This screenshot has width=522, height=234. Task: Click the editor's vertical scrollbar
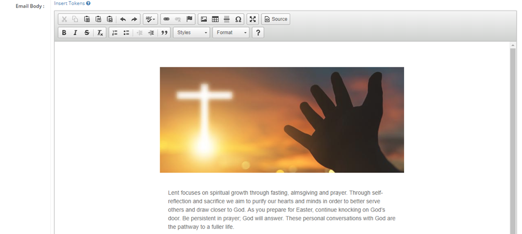coord(513,134)
